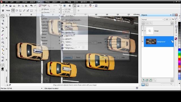Click the horizontal position field 127.706
The image size is (181, 102).
coord(69,9)
